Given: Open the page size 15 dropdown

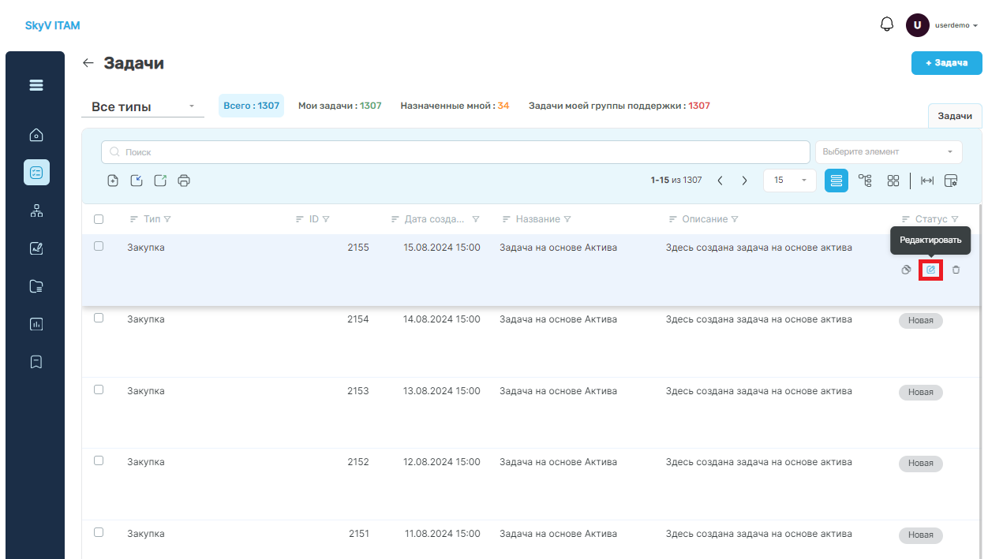Looking at the screenshot, I should click(x=790, y=181).
